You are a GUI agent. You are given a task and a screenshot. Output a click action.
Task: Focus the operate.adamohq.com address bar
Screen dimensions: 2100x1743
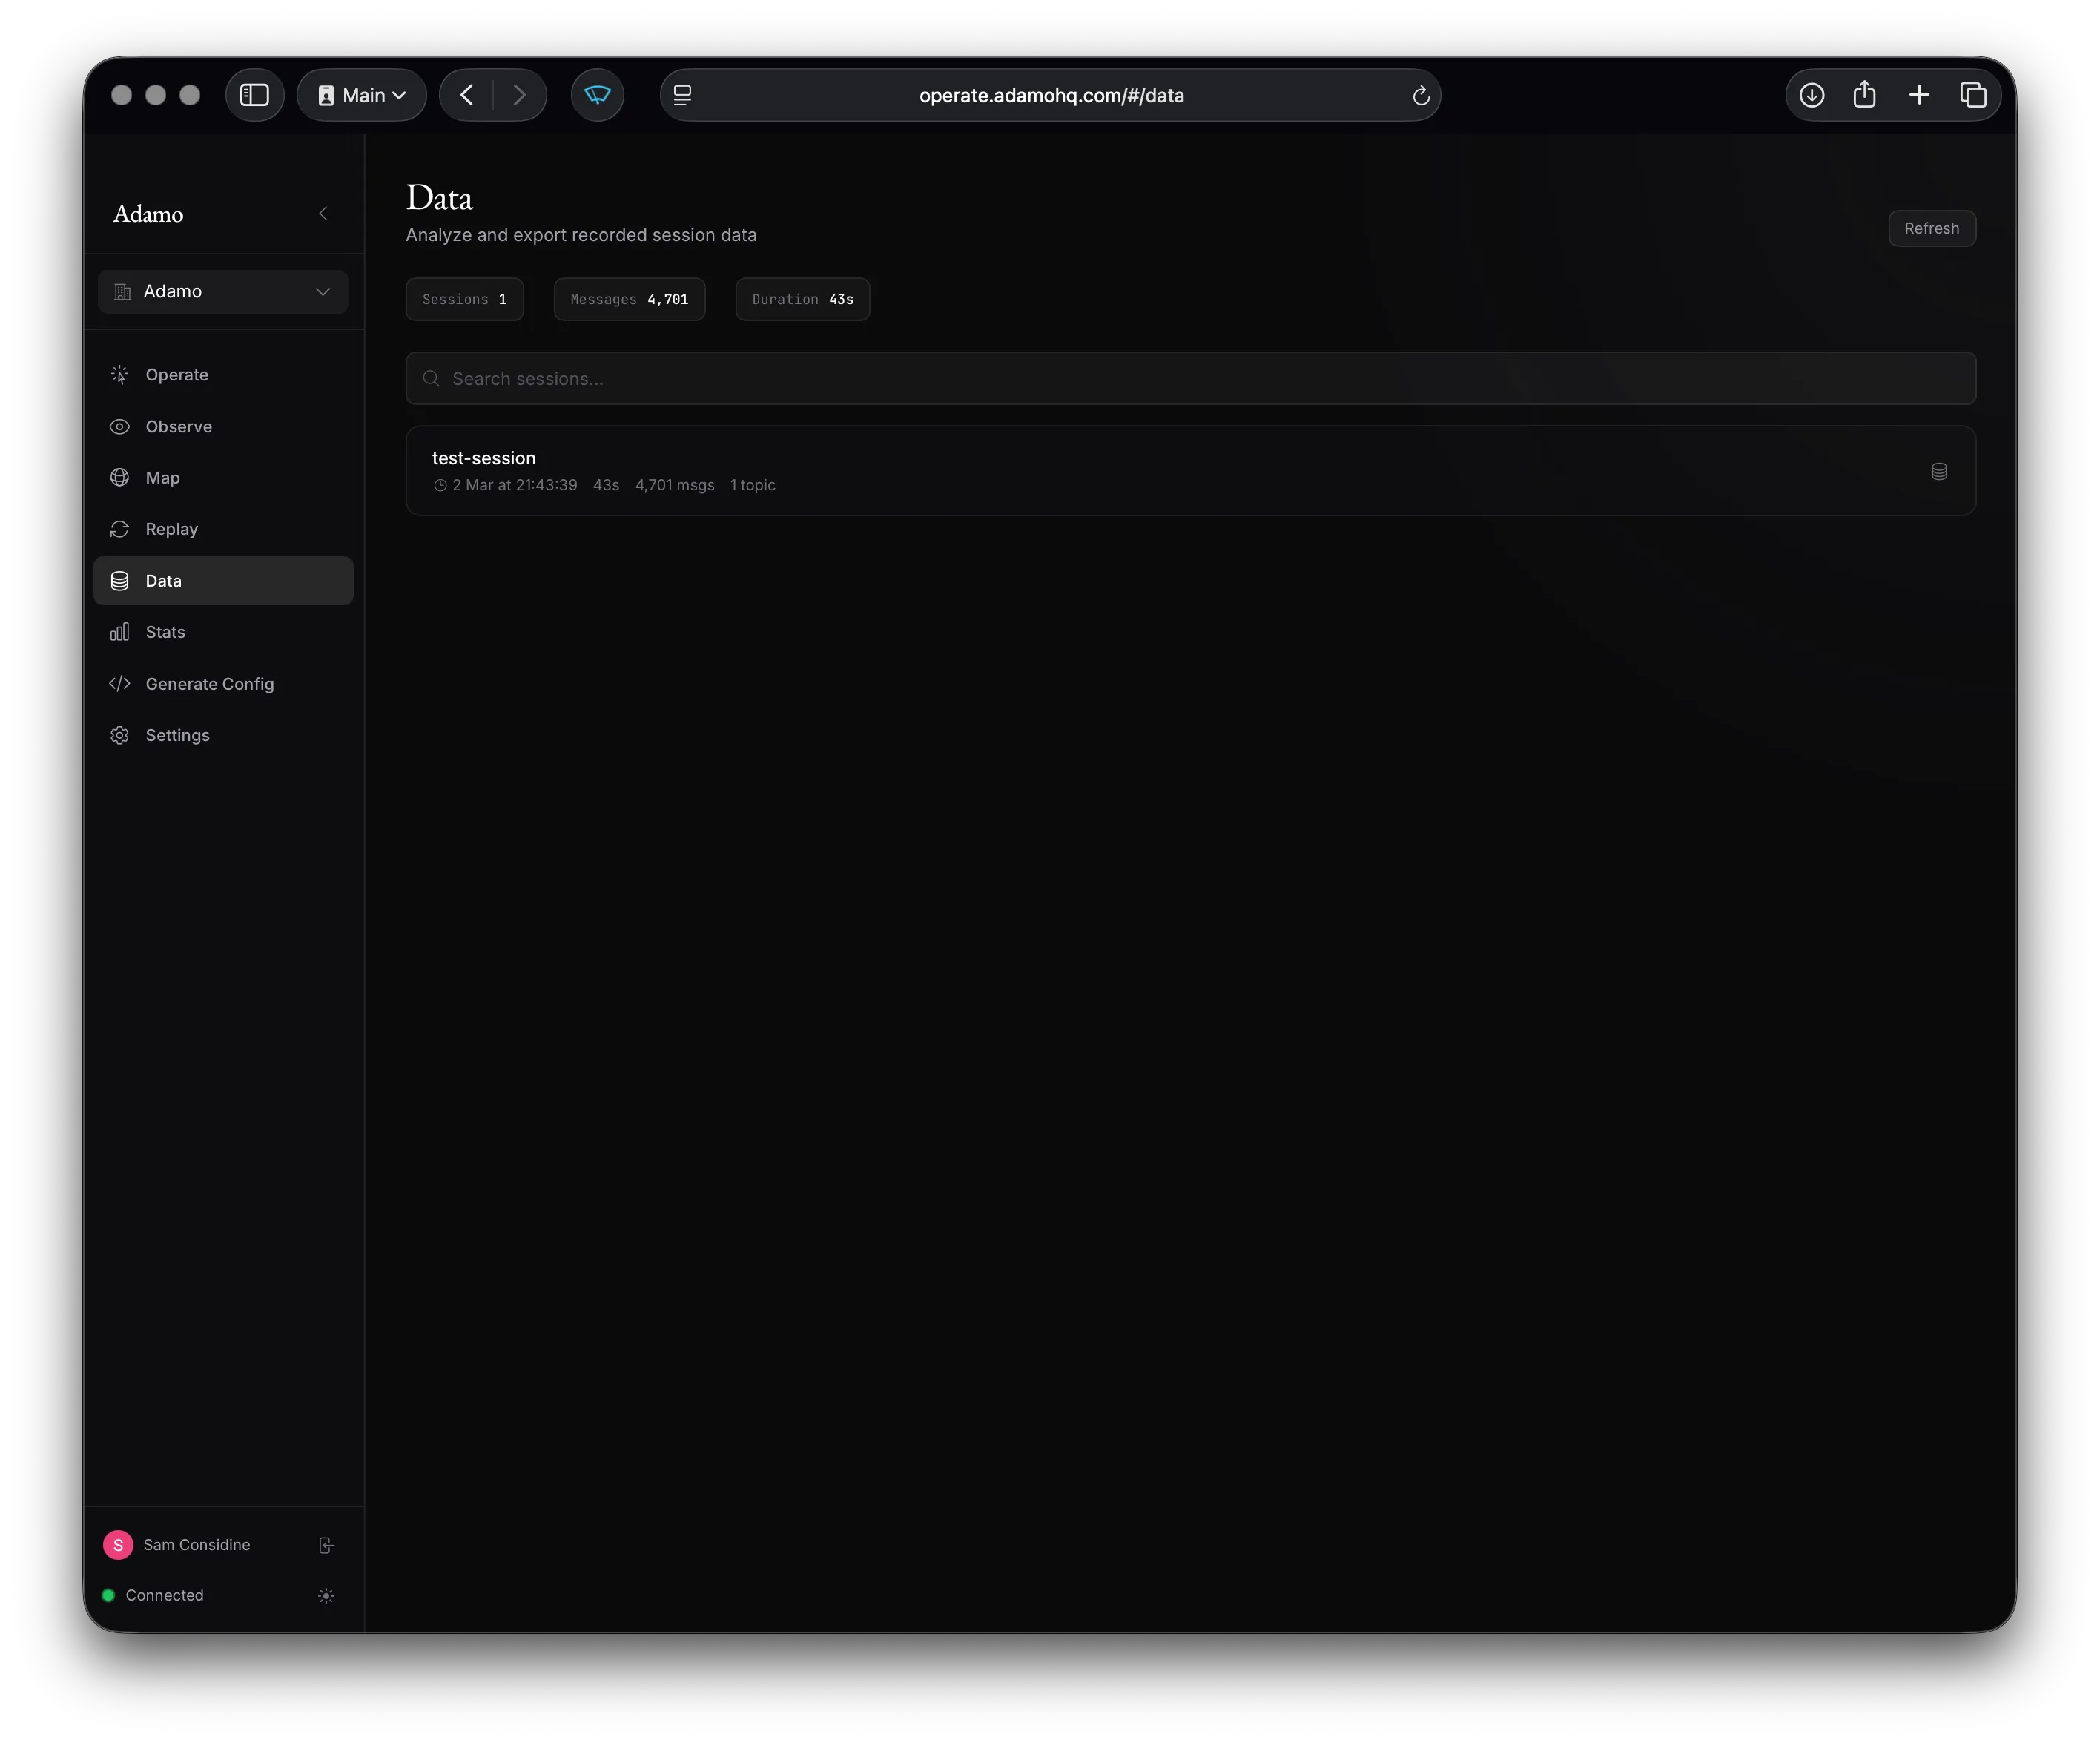point(1050,95)
